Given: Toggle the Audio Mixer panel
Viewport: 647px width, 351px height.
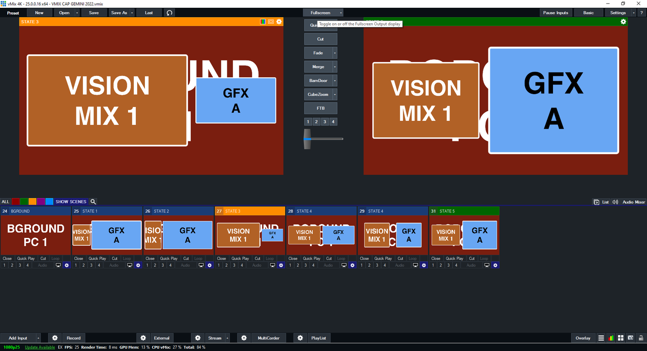Looking at the screenshot, I should pos(629,202).
